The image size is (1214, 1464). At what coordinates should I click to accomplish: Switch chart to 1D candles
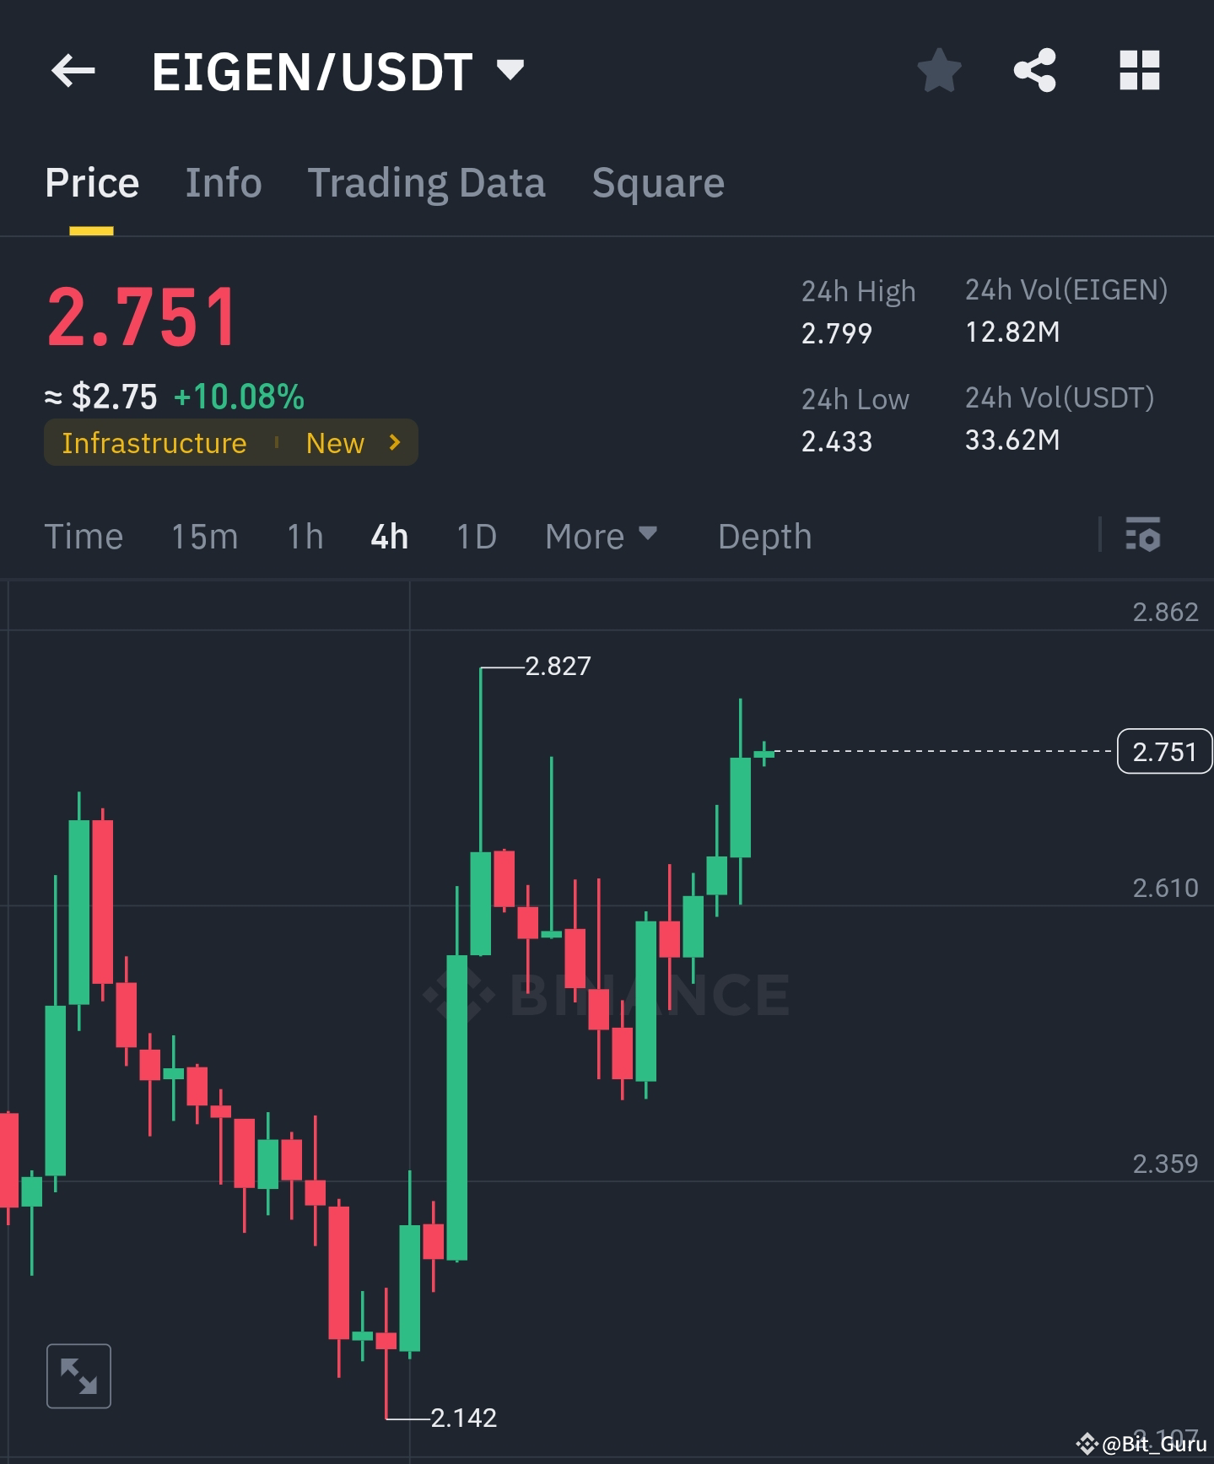coord(475,535)
